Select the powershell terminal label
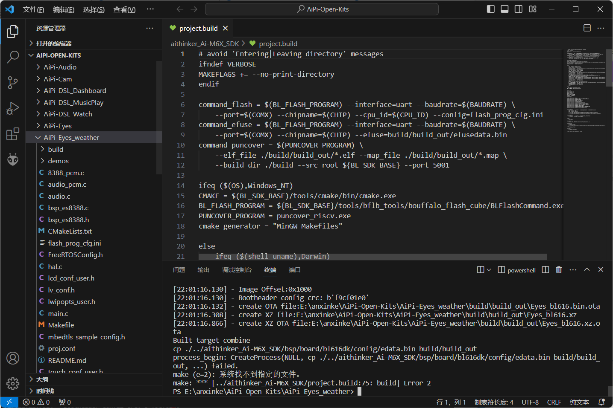This screenshot has height=408, width=613. pyautogui.click(x=516, y=270)
